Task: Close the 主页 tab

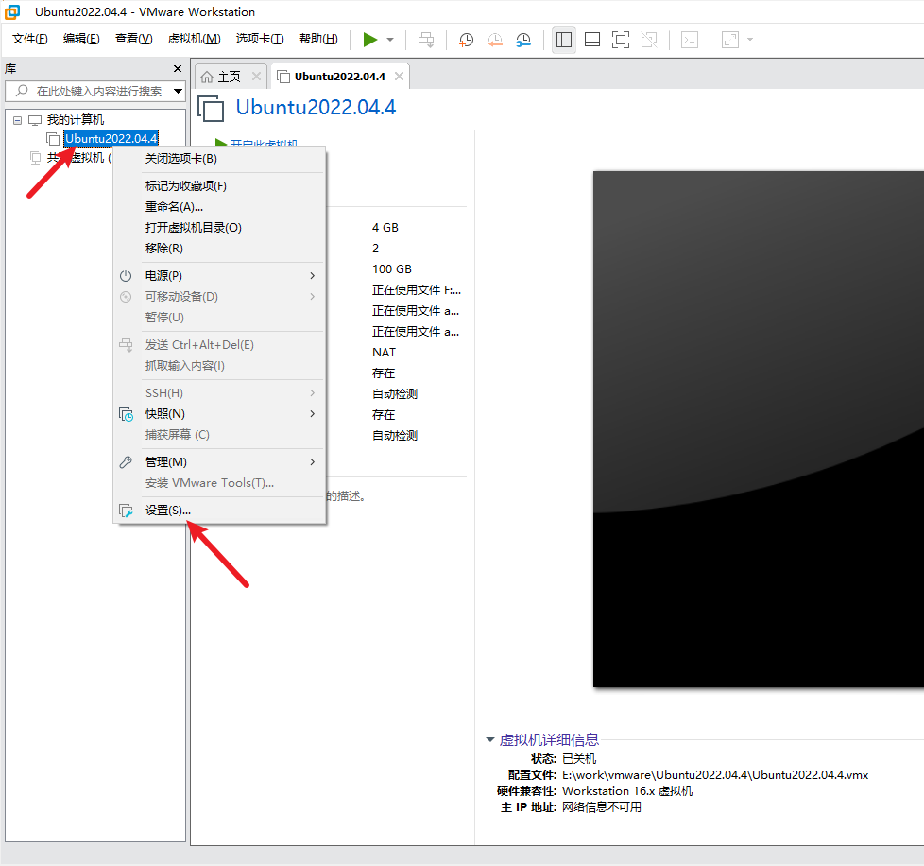Action: tap(256, 76)
